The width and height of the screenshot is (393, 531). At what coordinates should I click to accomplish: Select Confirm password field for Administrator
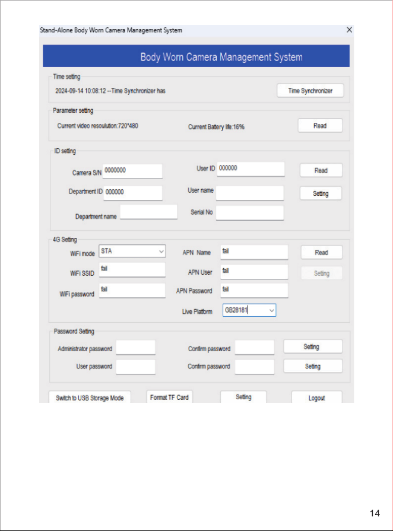[255, 348]
